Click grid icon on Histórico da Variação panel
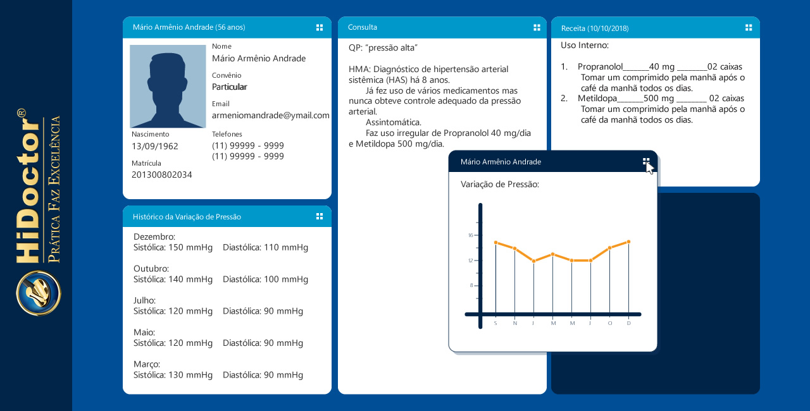 pyautogui.click(x=320, y=216)
